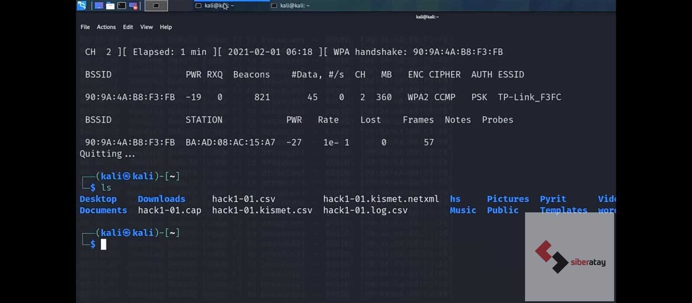This screenshot has height=303, width=692.
Task: Click the typed ls command
Action: 106,187
